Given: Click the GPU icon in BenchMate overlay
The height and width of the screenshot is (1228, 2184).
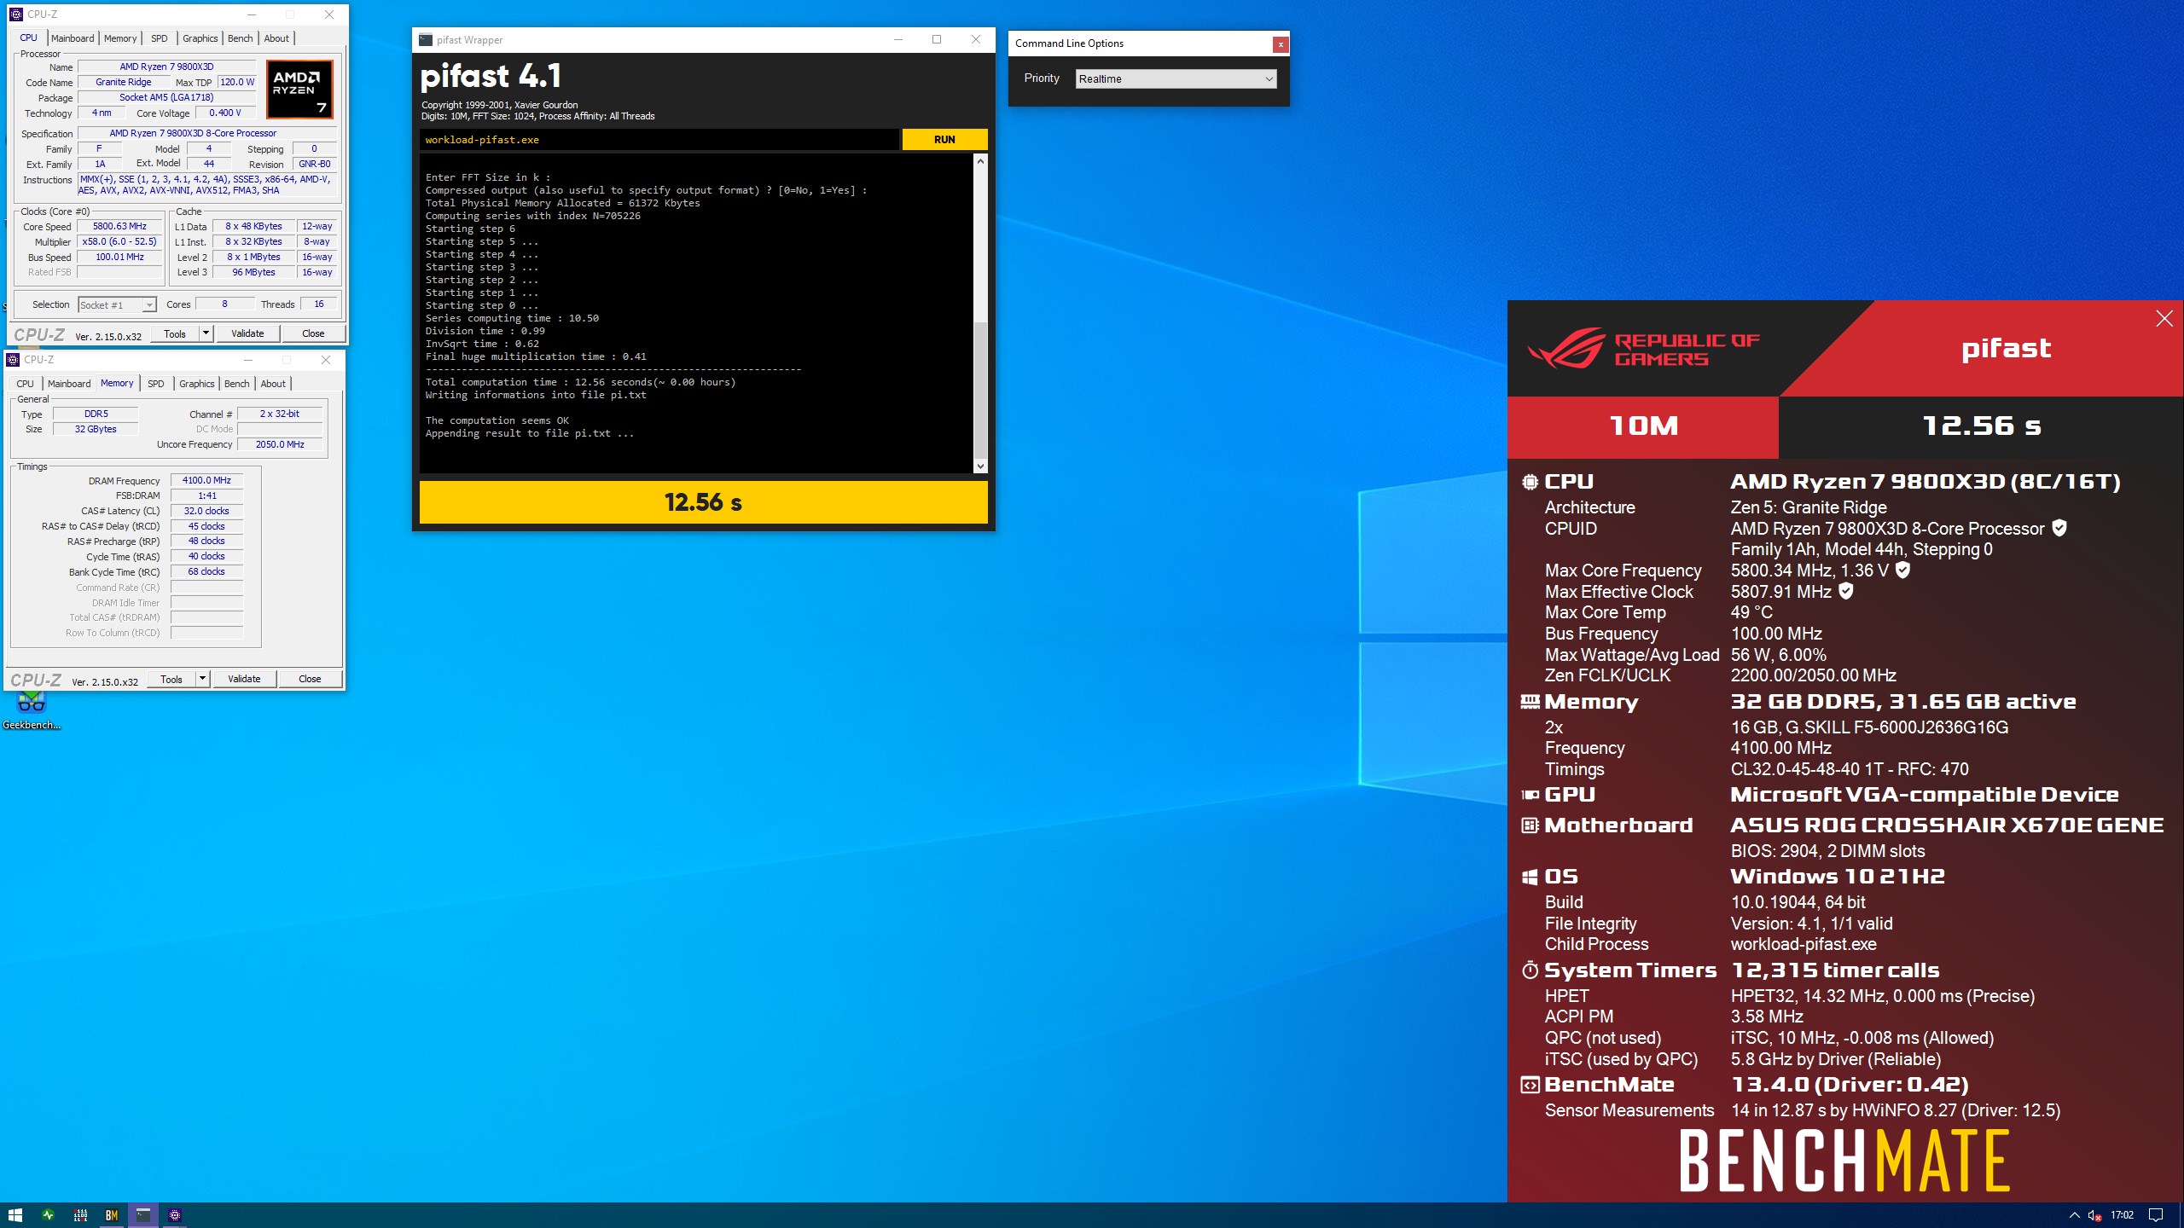Looking at the screenshot, I should point(1531,795).
